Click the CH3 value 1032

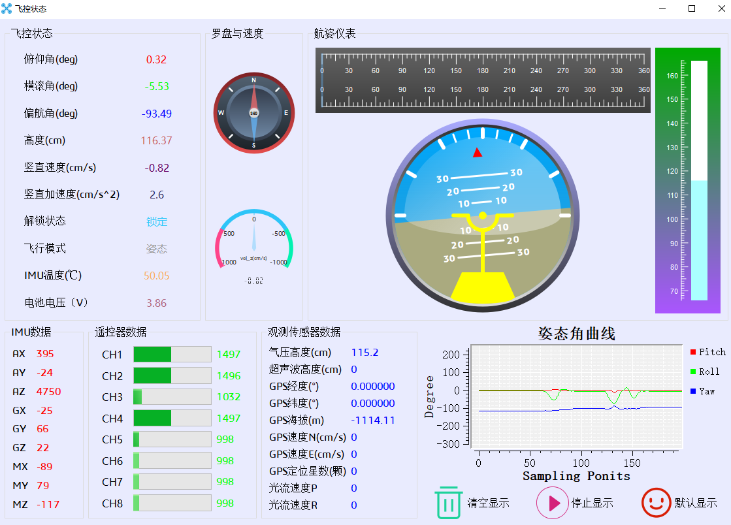(229, 397)
